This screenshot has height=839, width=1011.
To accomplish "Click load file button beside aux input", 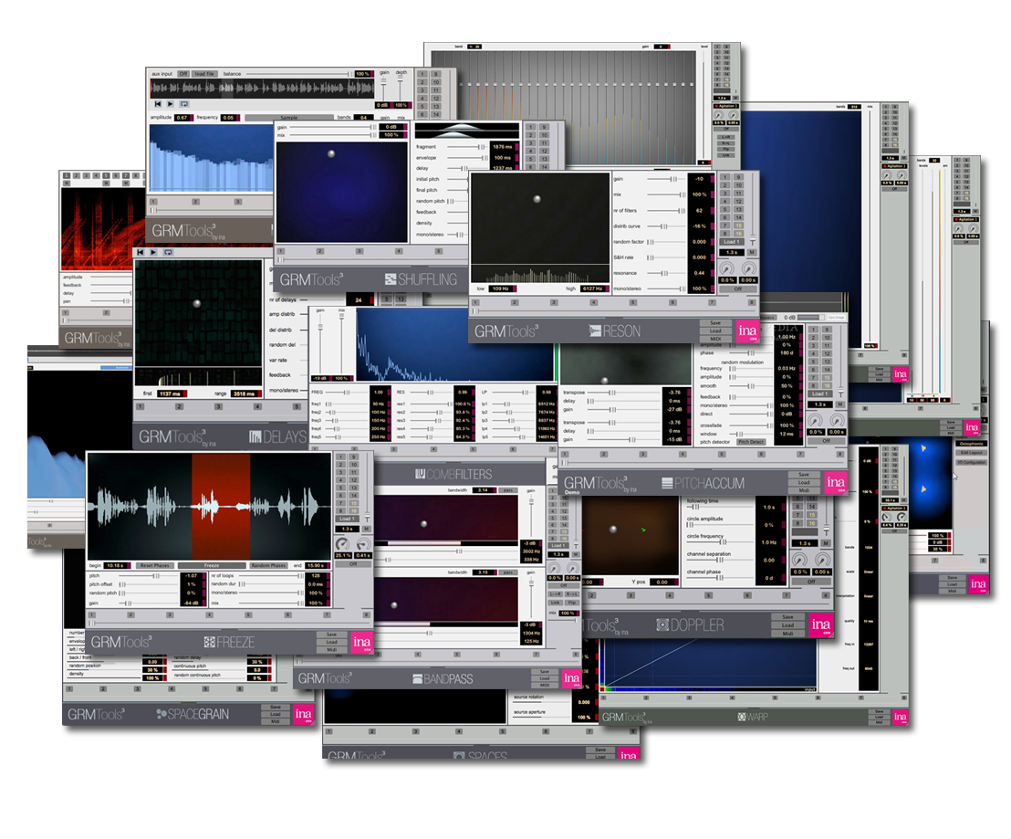I will coord(204,74).
